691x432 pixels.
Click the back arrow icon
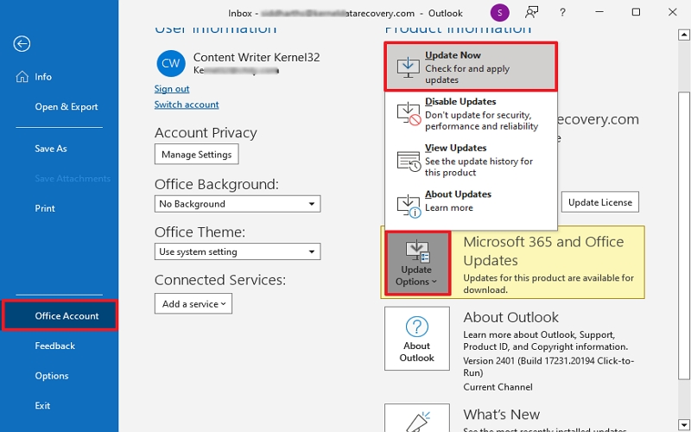pos(22,44)
